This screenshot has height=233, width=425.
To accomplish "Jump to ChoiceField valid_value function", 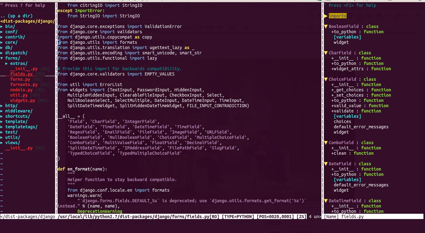I will 360,106.
